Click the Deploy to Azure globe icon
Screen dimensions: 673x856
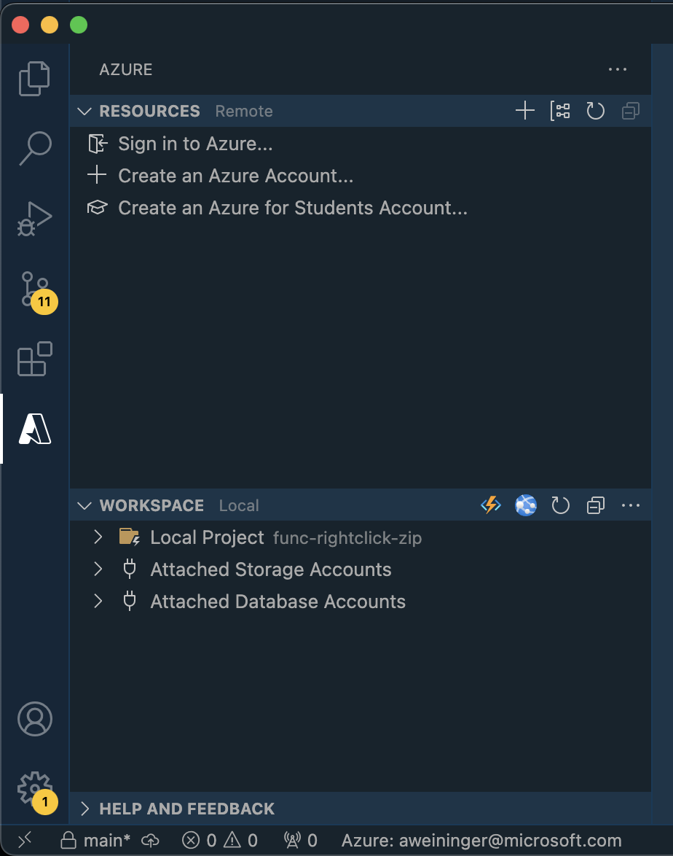(525, 505)
